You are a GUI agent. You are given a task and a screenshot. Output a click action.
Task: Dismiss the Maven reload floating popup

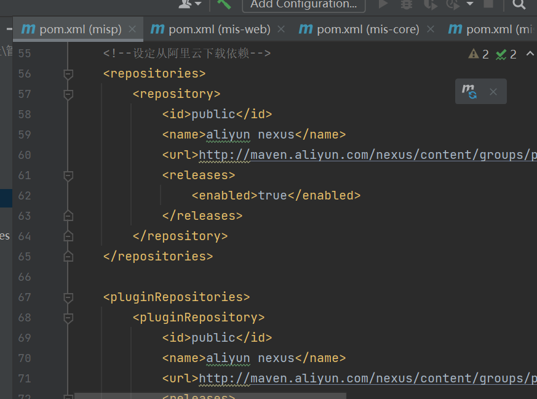tap(493, 92)
